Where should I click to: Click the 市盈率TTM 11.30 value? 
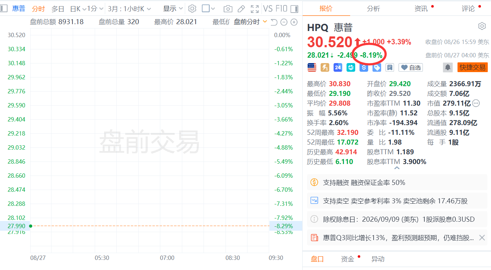411,103
